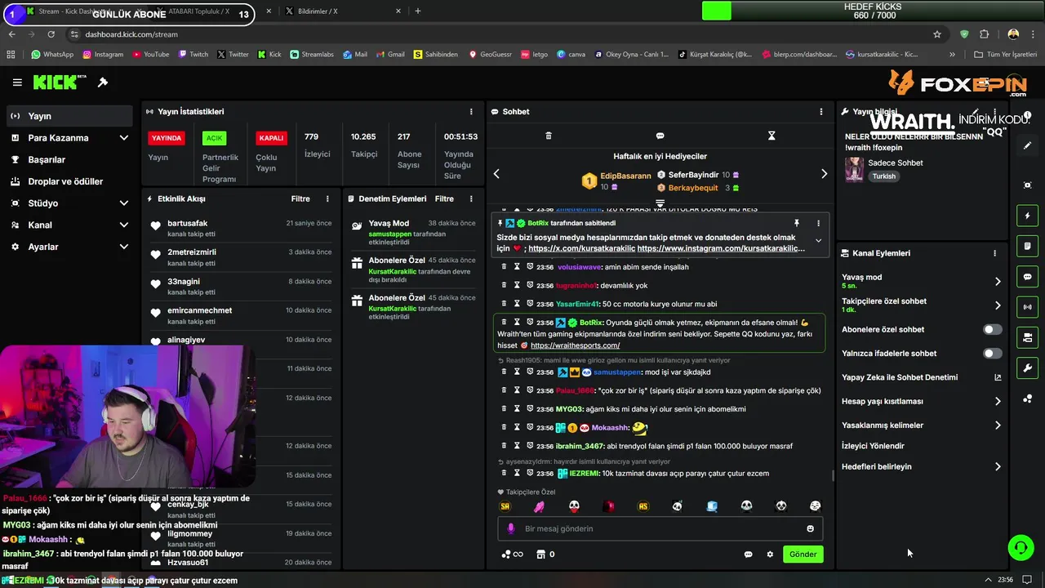This screenshot has height=588, width=1045.
Task: Open Kanal Eylemleri panel three-dot menu
Action: coord(994,253)
